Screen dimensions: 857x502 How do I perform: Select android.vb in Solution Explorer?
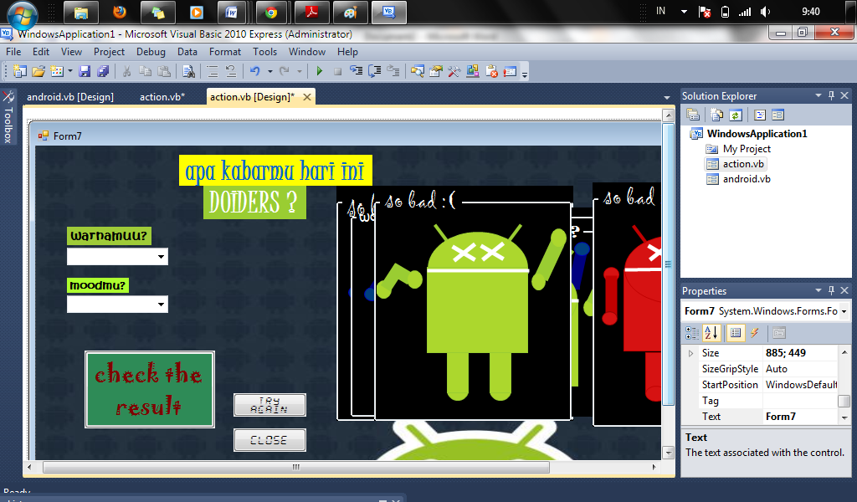pos(747,179)
